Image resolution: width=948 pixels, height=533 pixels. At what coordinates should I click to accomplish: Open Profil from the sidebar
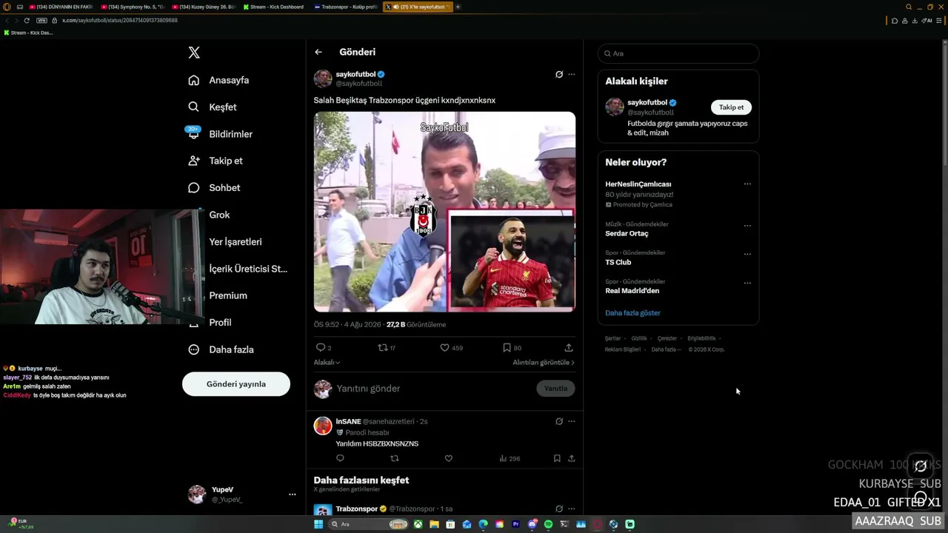click(220, 323)
